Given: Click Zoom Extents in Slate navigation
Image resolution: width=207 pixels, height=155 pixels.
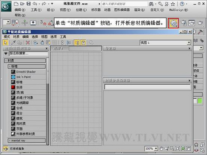Looking at the screenshot, I should coord(178,148).
